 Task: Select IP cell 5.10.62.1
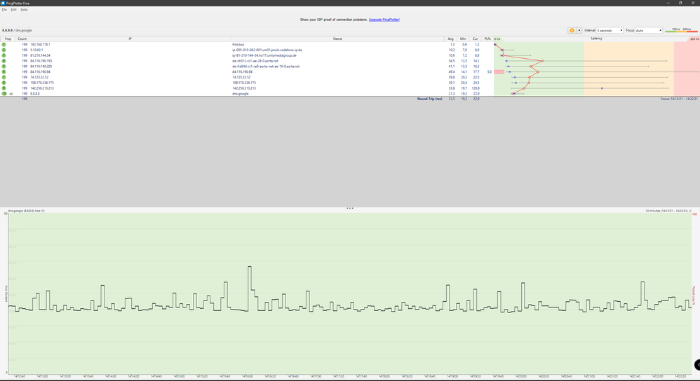(x=36, y=50)
